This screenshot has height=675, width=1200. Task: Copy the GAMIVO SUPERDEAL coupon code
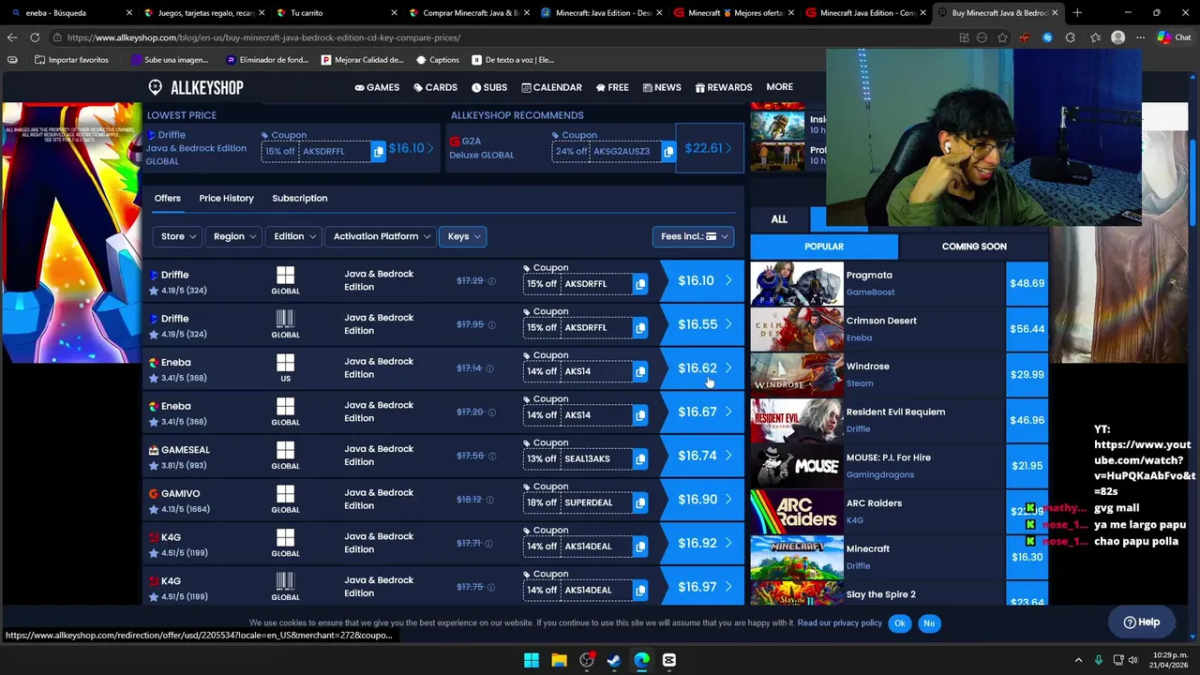(x=640, y=502)
